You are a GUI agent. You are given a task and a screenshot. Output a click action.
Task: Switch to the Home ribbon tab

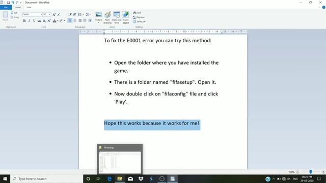pos(18,7)
